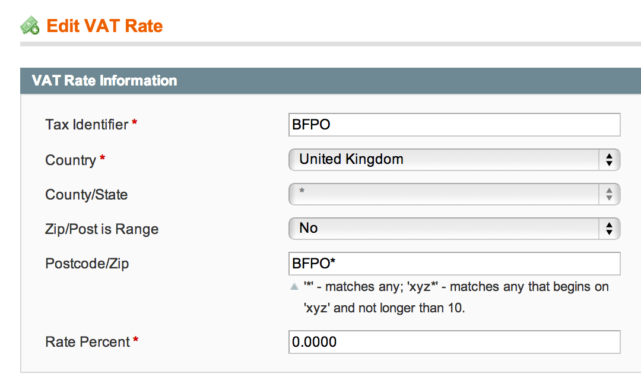Screen dimensions: 641x386
Task: Click the red asterisk next to Country
Action: click(103, 157)
